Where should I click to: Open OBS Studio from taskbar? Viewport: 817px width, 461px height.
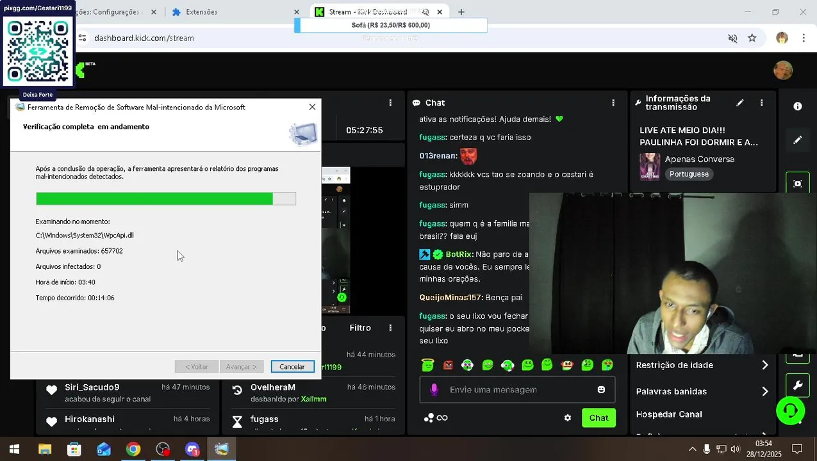[x=163, y=449]
